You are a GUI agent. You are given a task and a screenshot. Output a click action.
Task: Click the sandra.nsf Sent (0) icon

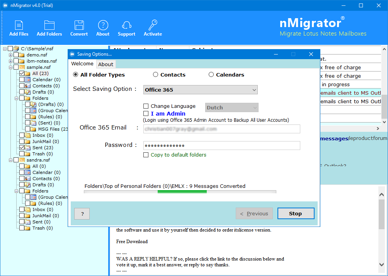(28, 222)
